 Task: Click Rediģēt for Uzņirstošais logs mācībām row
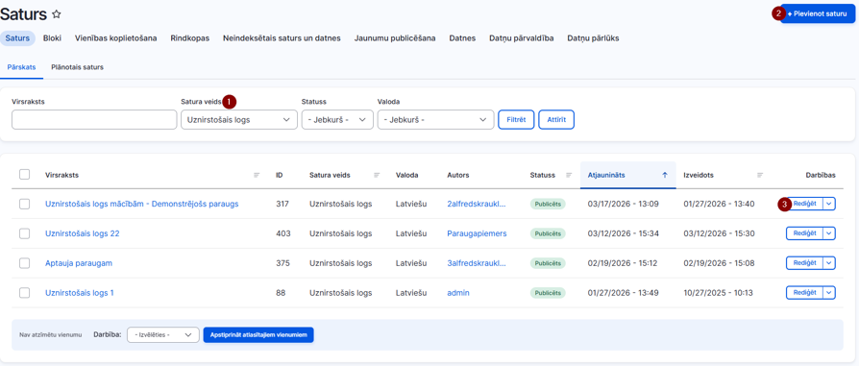(805, 204)
